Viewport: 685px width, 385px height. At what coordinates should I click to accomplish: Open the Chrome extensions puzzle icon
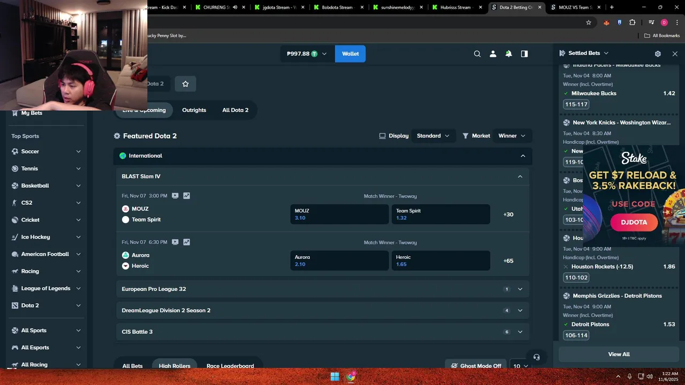click(x=632, y=22)
